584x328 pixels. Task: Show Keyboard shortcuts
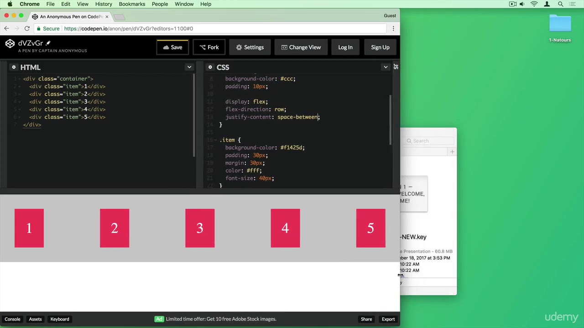tap(60, 319)
